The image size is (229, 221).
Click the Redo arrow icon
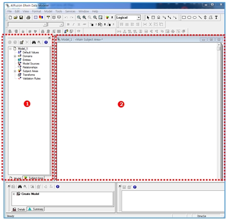pyautogui.click(x=72, y=18)
